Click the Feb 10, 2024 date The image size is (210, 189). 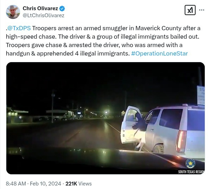click(x=45, y=184)
